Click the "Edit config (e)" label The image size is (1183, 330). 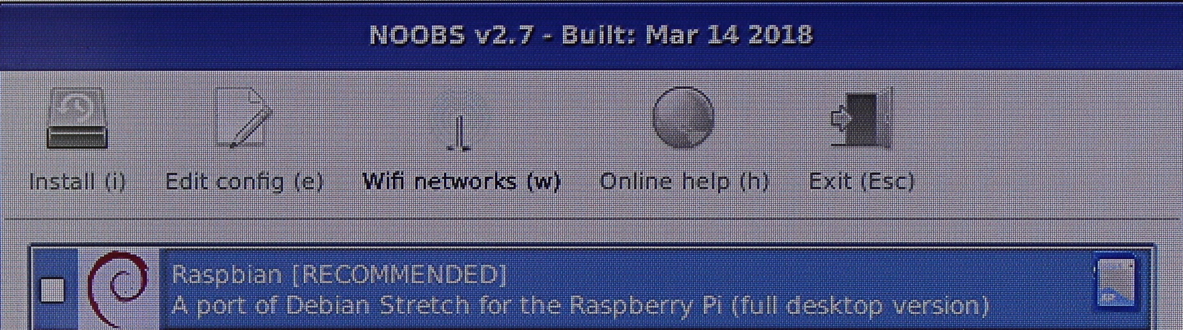(x=244, y=181)
